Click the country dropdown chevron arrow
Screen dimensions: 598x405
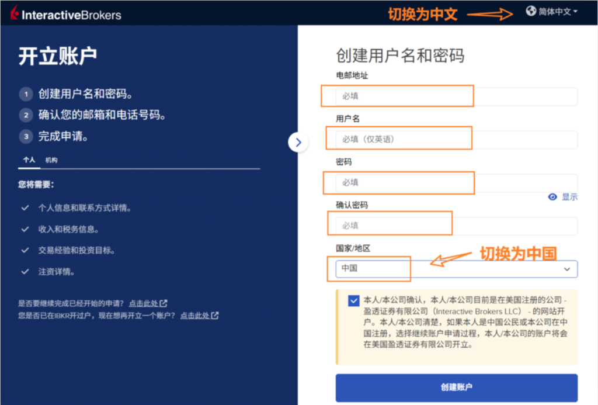pos(567,269)
